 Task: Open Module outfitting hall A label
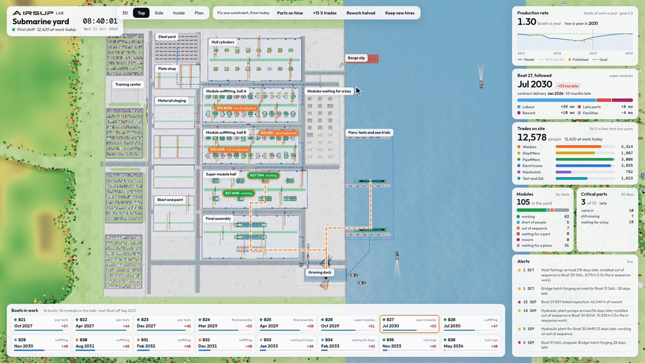click(226, 91)
